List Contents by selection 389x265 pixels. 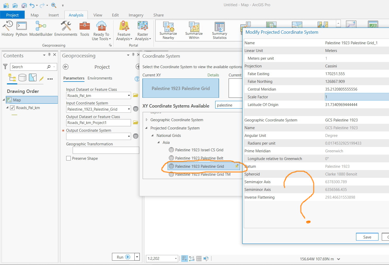33,77
